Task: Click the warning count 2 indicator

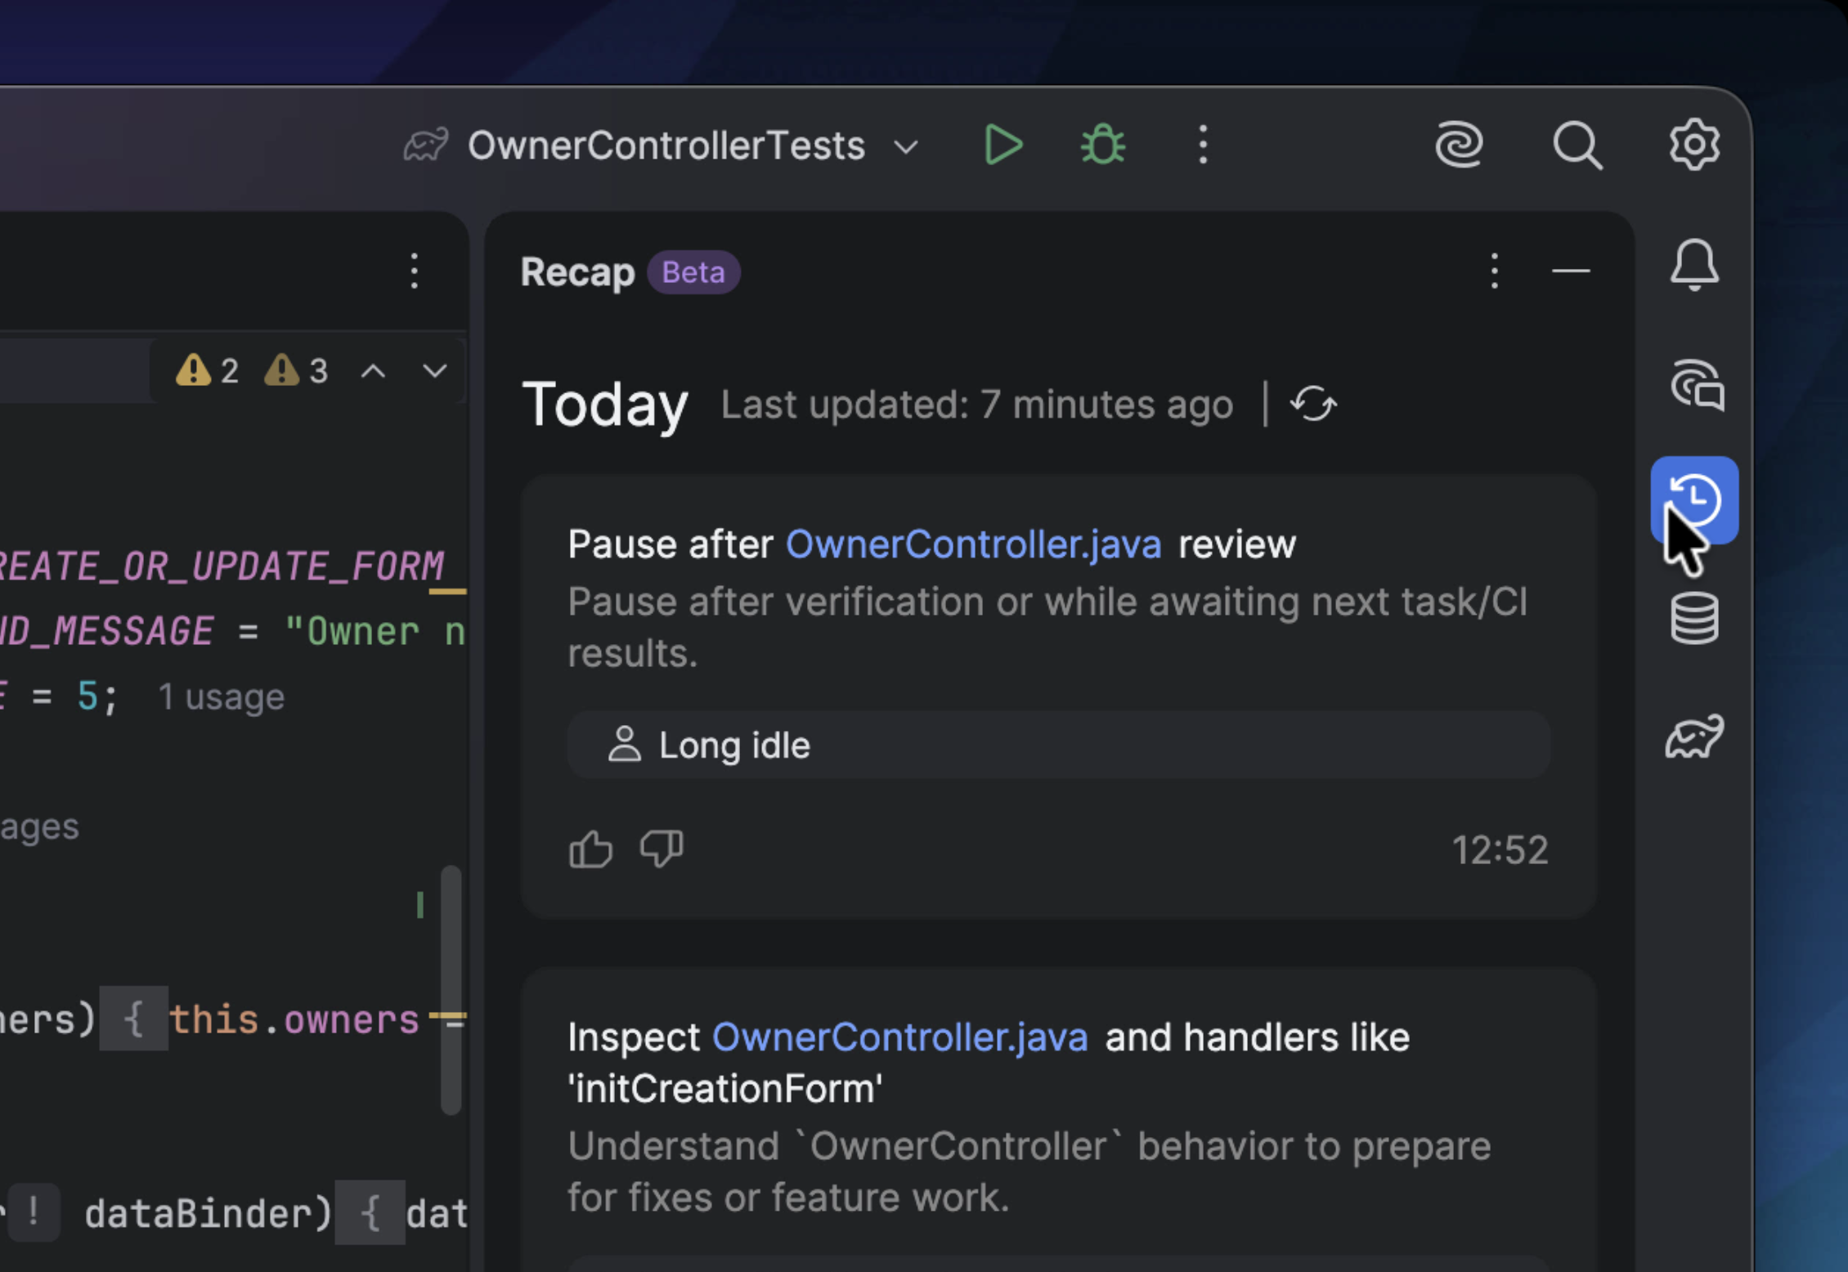Action: click(x=207, y=371)
